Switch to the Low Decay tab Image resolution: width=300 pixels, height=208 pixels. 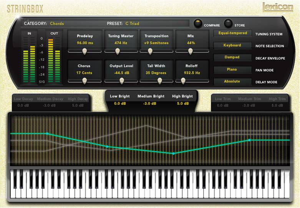coord(23,99)
